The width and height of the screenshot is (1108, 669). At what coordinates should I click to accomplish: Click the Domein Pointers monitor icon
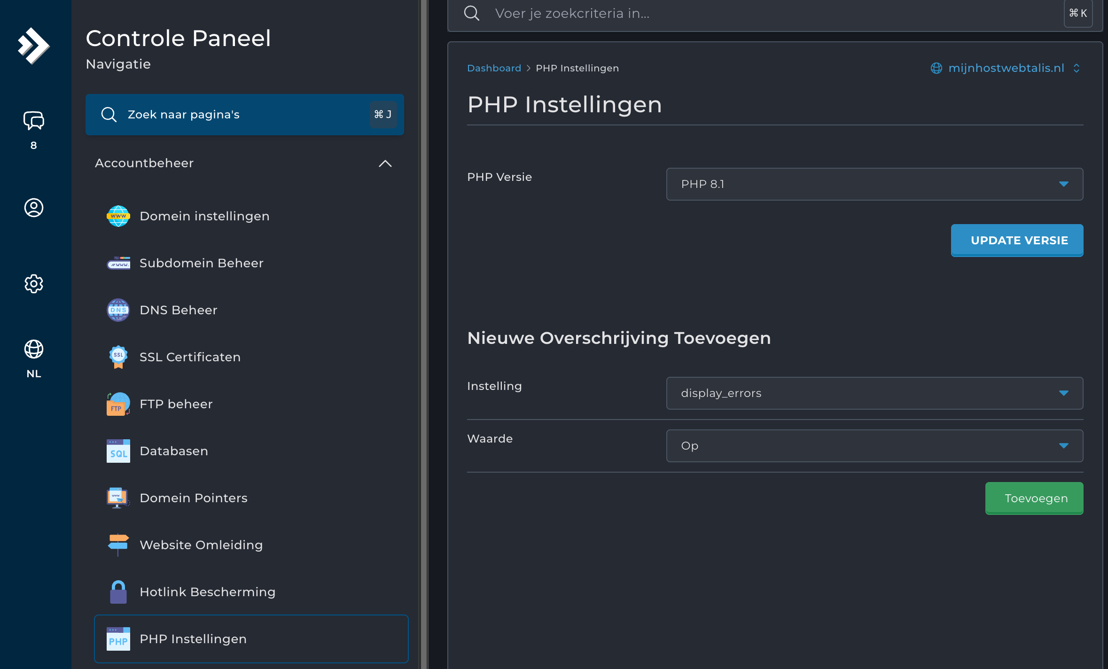[118, 498]
